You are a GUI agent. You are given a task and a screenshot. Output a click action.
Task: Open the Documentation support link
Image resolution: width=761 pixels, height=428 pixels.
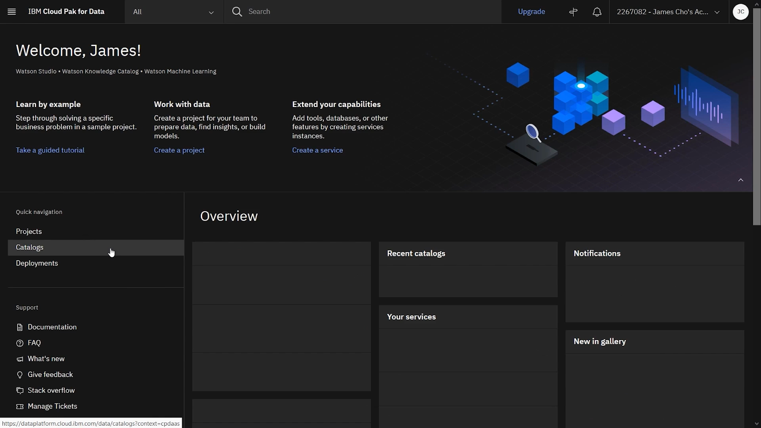52,327
